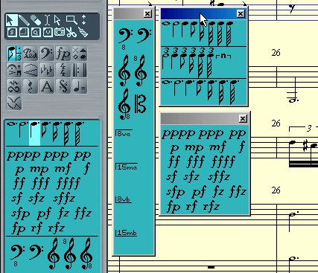Toggle the highlighted note symbols palette button
318x273 pixels.
pyautogui.click(x=14, y=54)
